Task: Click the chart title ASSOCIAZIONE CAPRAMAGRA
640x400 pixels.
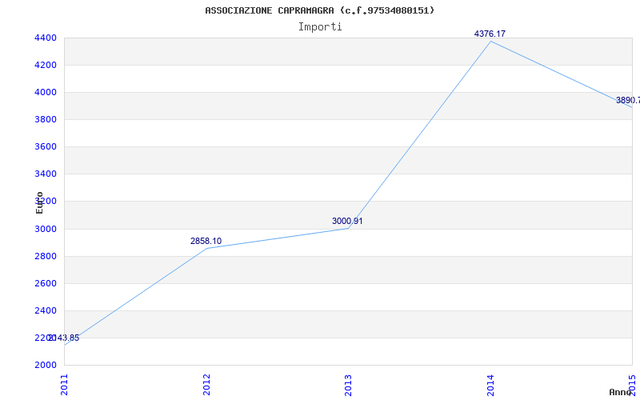Action: (x=319, y=10)
